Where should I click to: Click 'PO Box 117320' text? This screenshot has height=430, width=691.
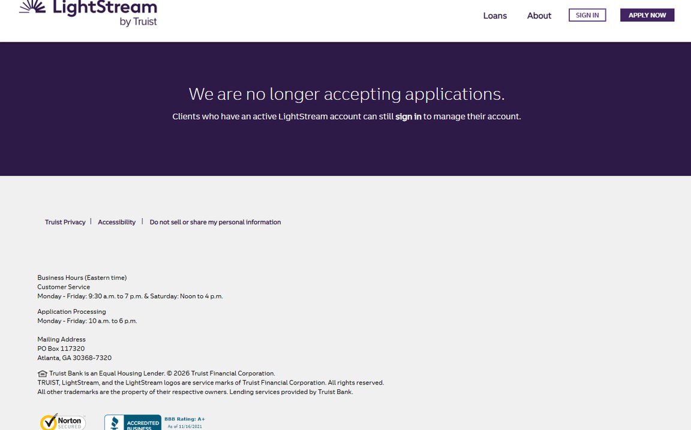61,349
